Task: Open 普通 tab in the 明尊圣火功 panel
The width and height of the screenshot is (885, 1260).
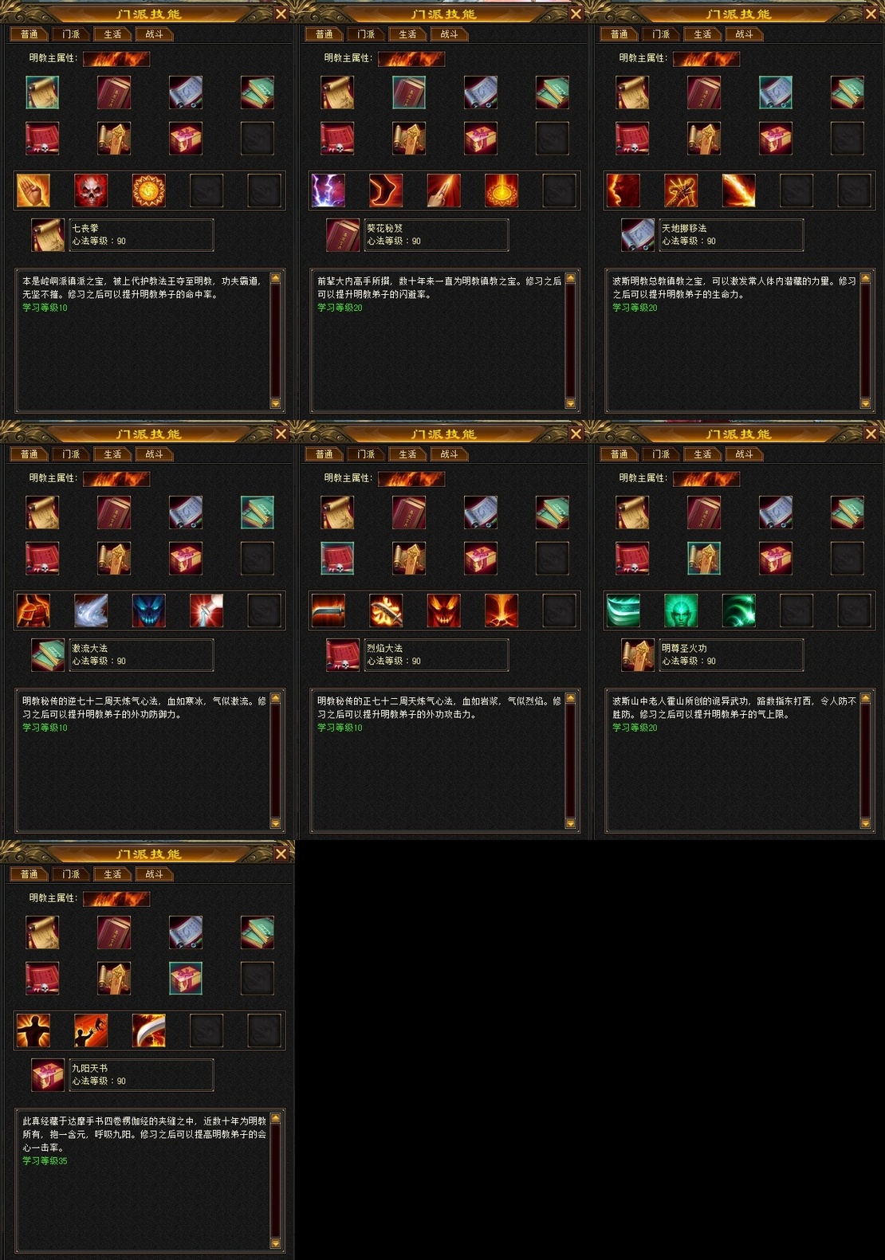Action: coord(619,454)
